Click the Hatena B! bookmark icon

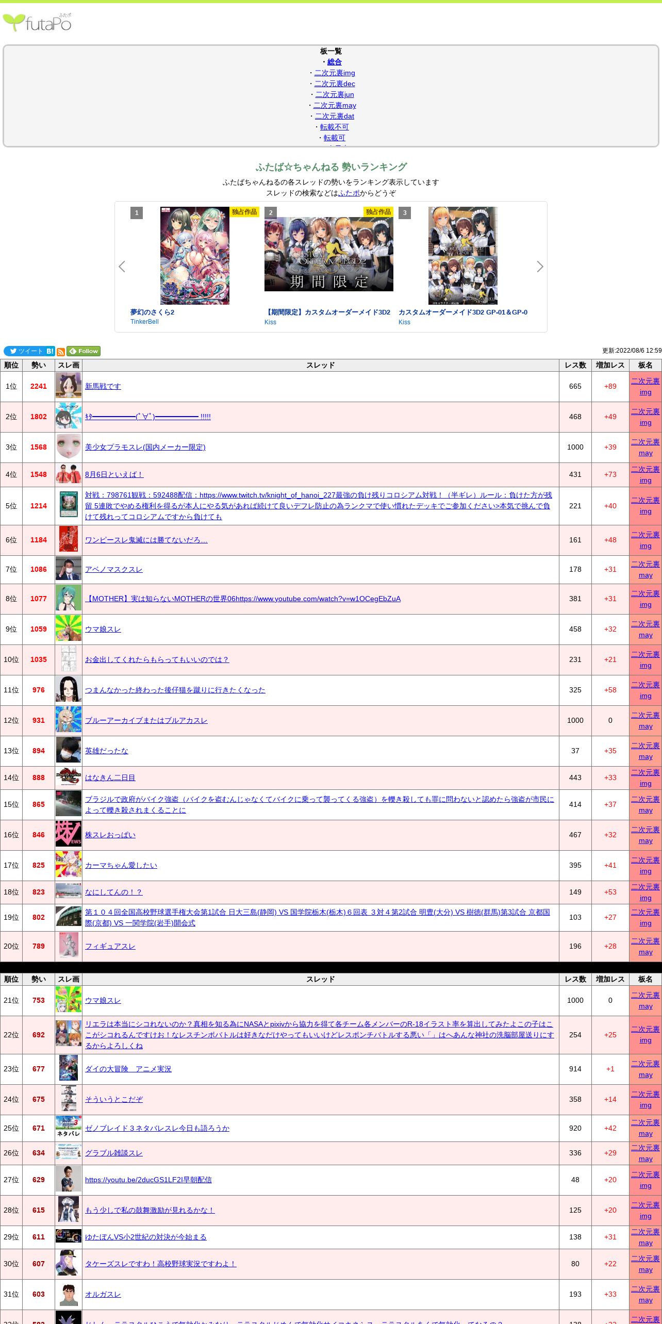tap(50, 351)
